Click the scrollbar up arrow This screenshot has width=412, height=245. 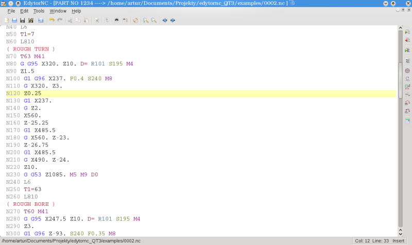401,28
